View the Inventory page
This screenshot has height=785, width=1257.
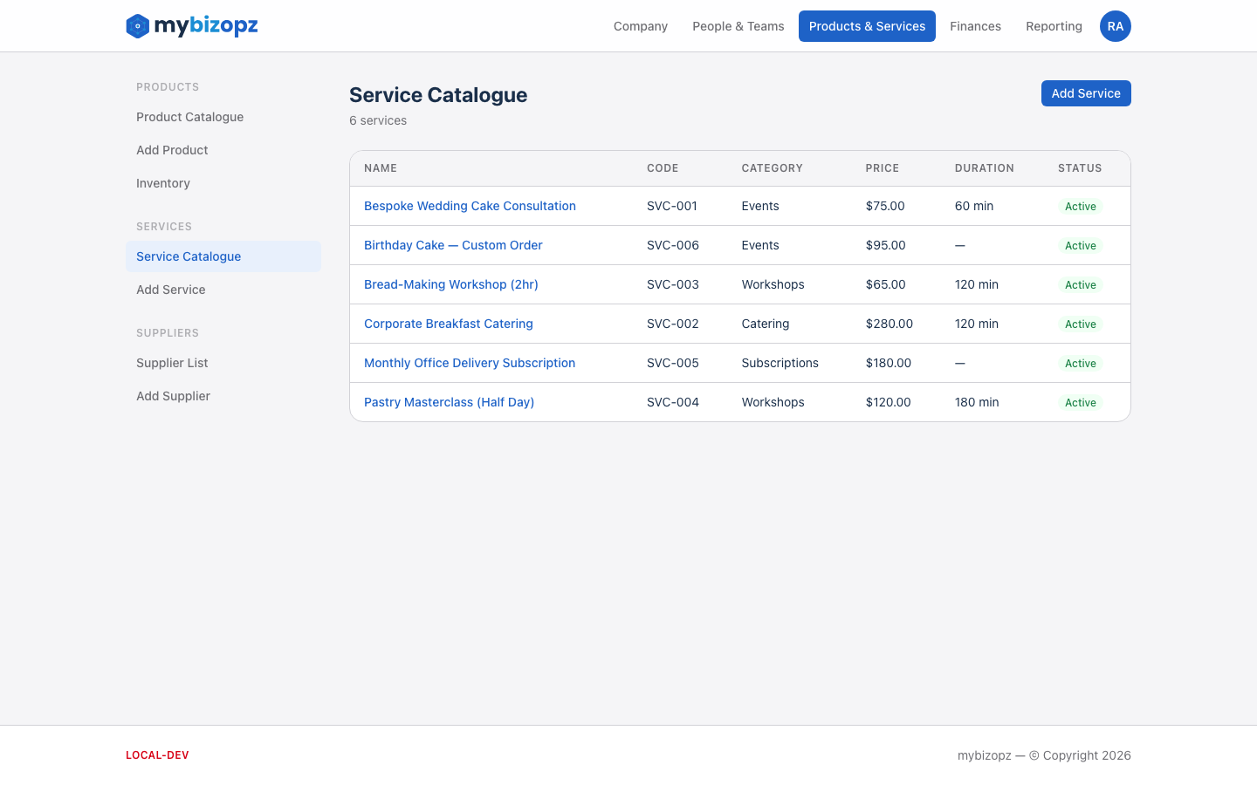point(163,183)
